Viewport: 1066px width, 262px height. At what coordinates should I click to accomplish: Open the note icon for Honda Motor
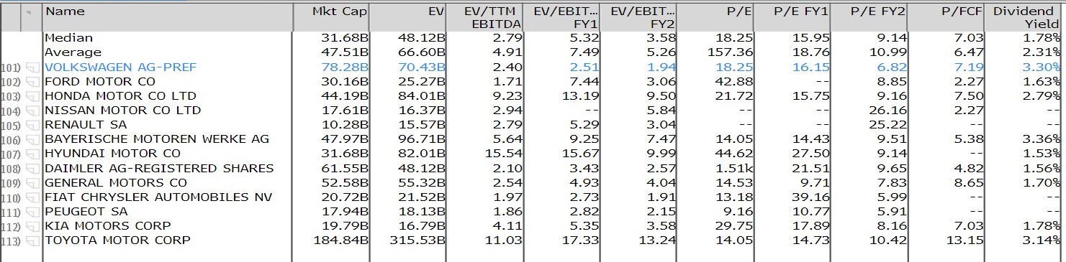click(x=31, y=96)
